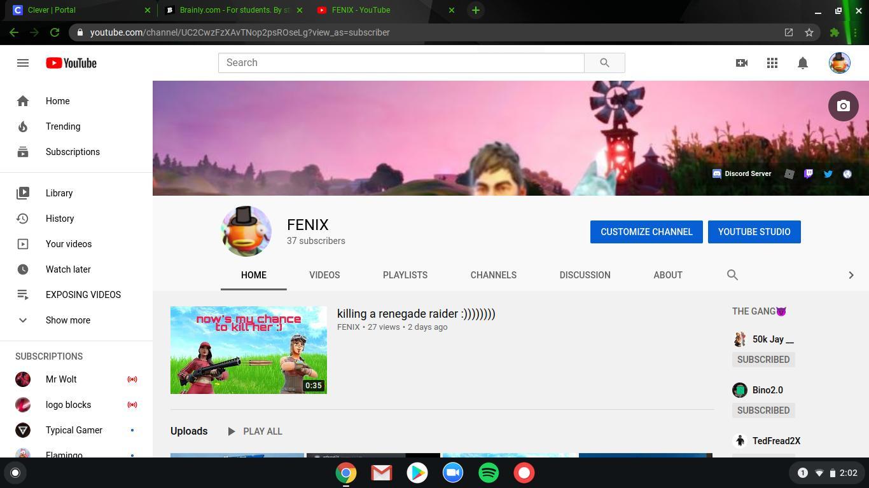Image resolution: width=869 pixels, height=488 pixels.
Task: Open the Twitter bird link on the banner
Action: pos(828,173)
